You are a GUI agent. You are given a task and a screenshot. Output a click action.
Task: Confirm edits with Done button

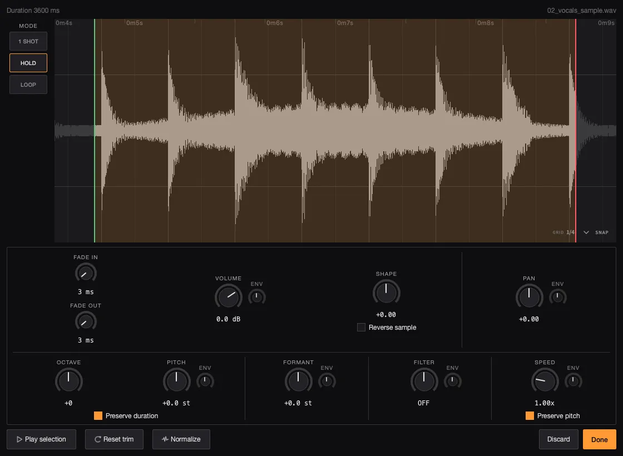(x=599, y=439)
